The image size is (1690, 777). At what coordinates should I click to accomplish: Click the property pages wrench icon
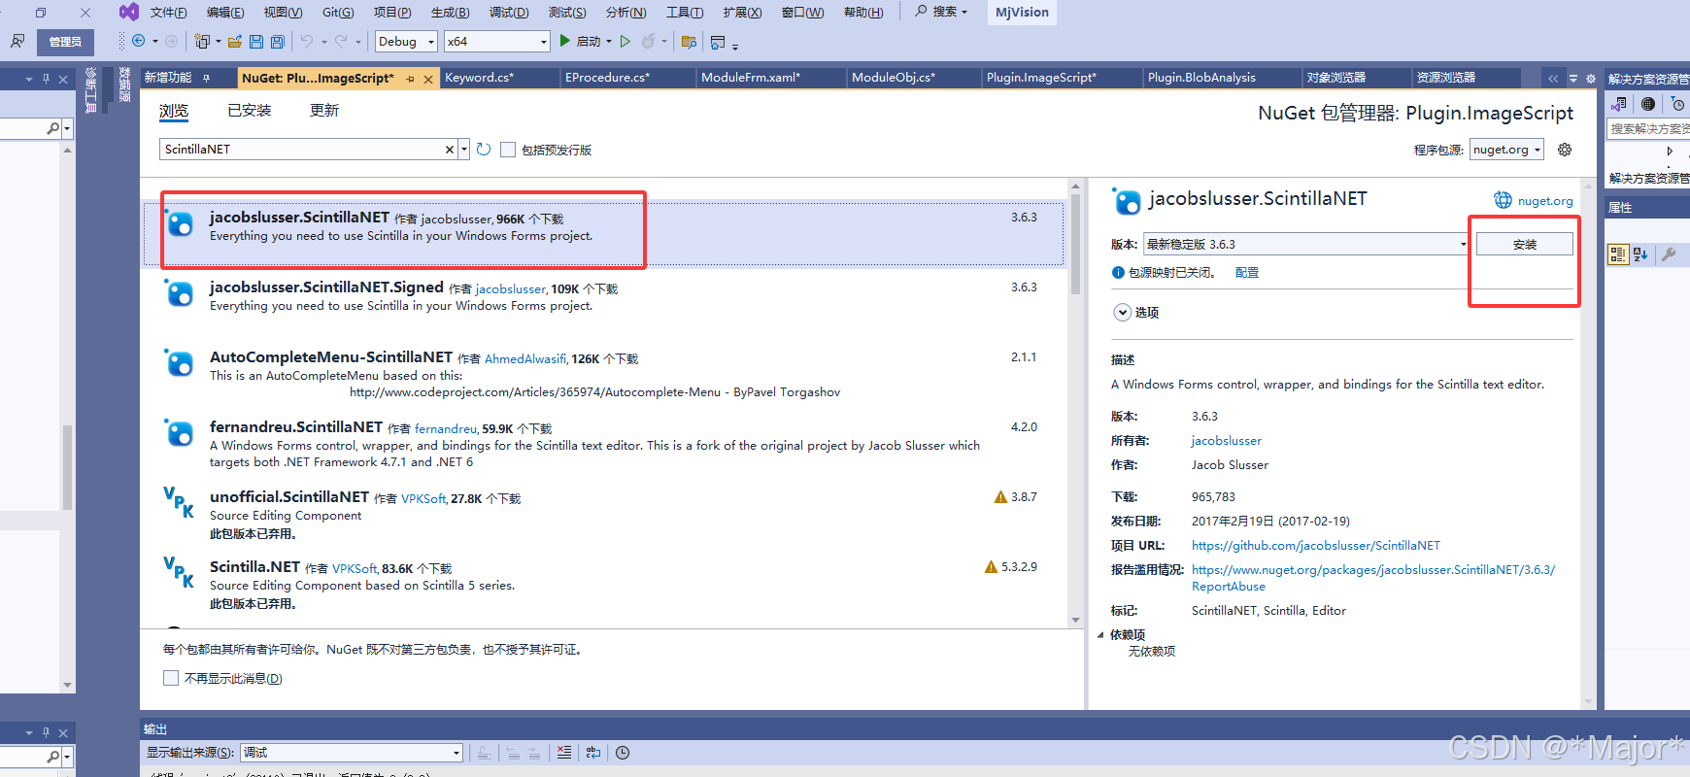(1669, 254)
